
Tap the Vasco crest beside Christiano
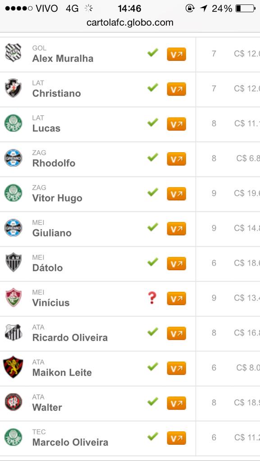[13, 88]
